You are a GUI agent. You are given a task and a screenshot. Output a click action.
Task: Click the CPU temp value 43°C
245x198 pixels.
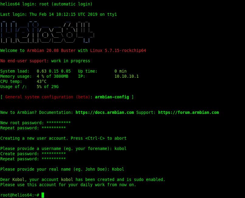[x=42, y=81]
